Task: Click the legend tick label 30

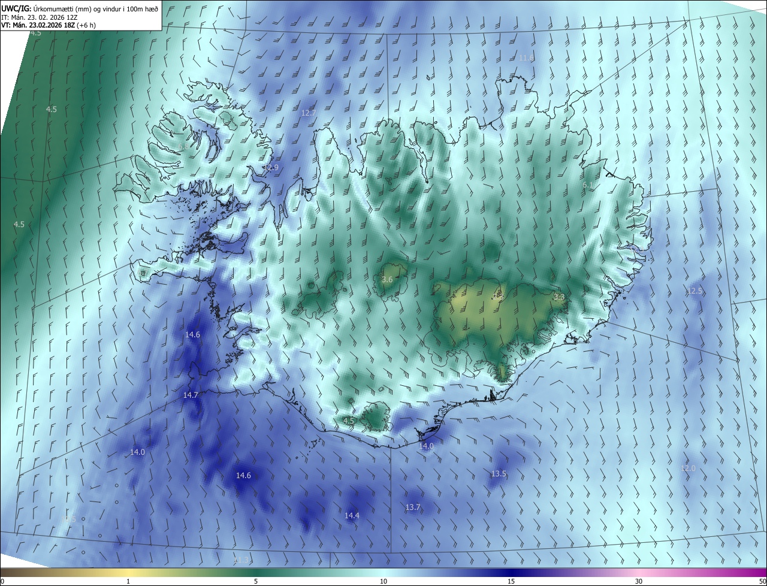Action: [x=639, y=581]
